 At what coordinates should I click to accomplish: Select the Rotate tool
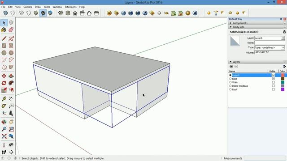pos(4,83)
